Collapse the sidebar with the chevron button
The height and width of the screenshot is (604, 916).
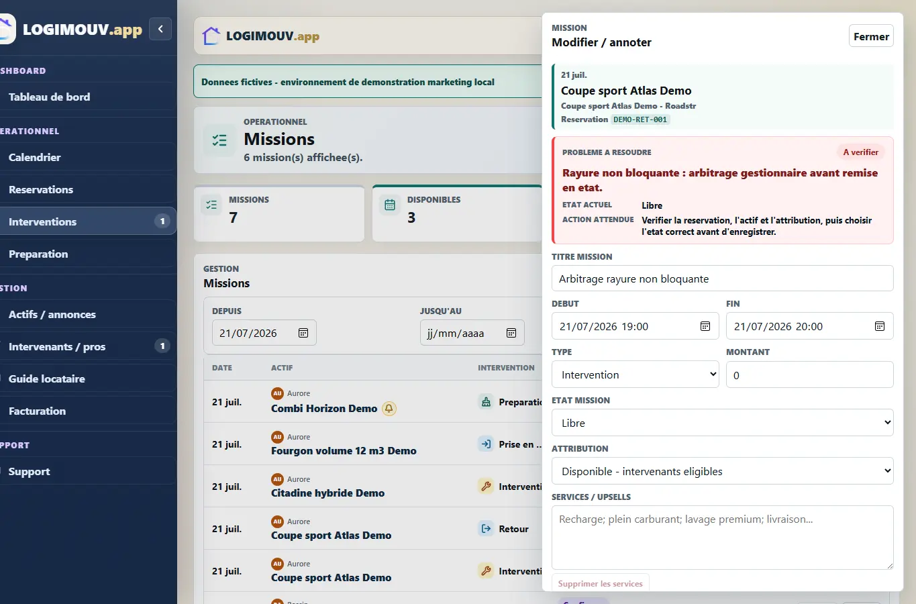pyautogui.click(x=160, y=29)
